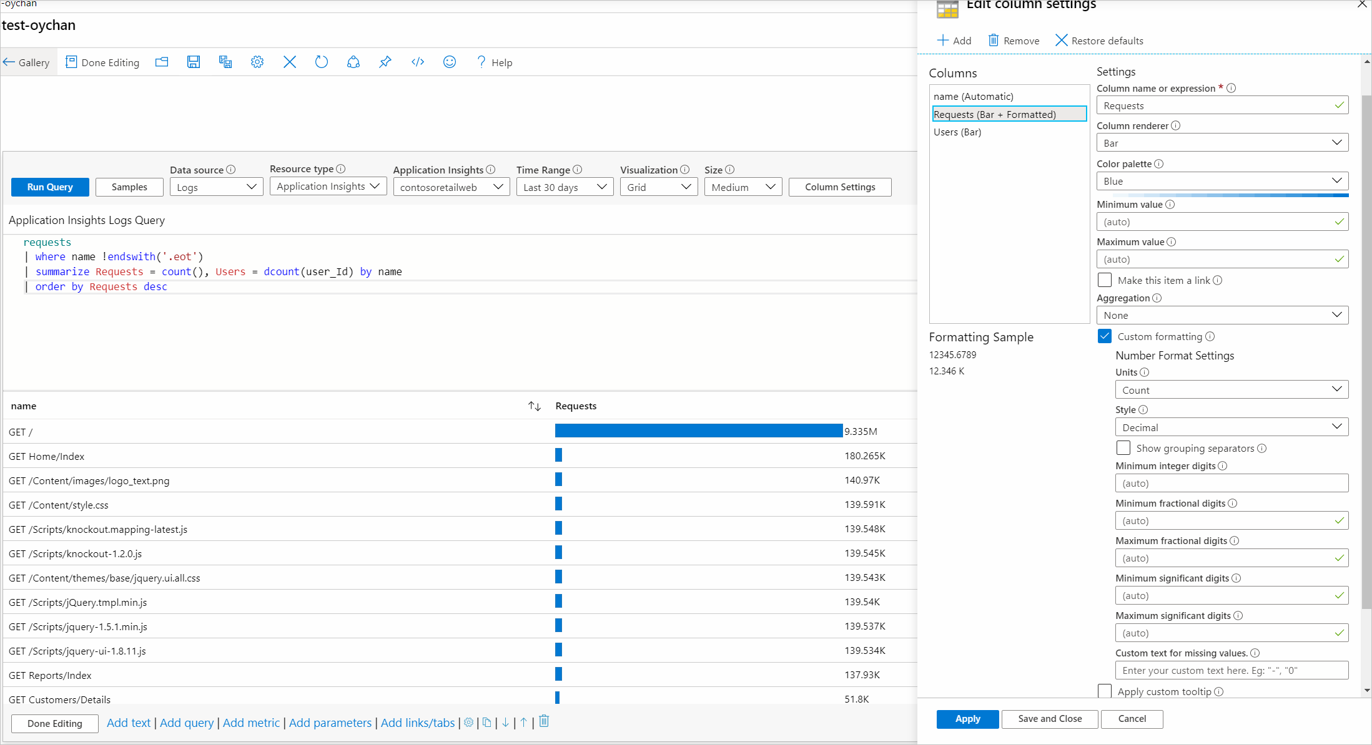The width and height of the screenshot is (1372, 745).
Task: Open Advanced Editor code brackets icon
Action: (418, 62)
